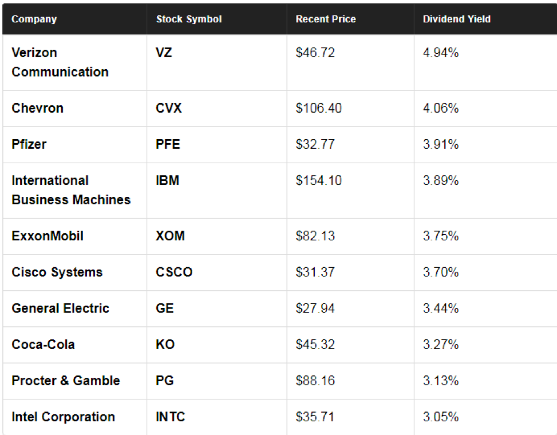Click the Recent Price column header
557x435 pixels.
coord(326,19)
